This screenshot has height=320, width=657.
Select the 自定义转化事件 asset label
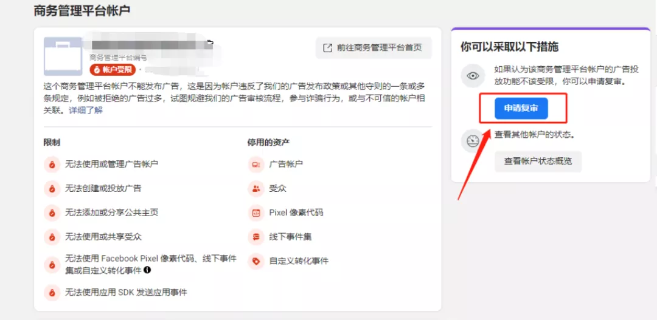click(x=299, y=262)
